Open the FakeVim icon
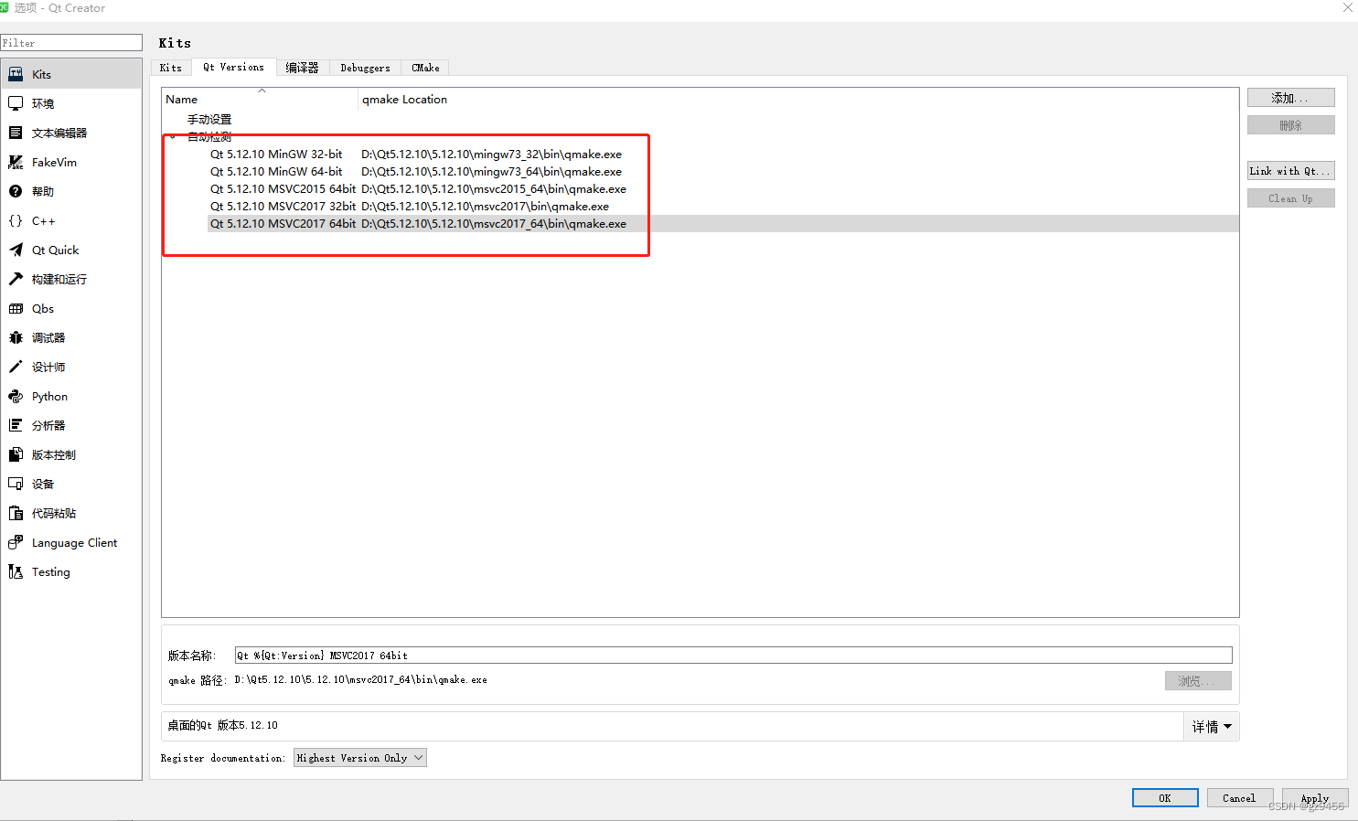The height and width of the screenshot is (821, 1358). [x=16, y=162]
